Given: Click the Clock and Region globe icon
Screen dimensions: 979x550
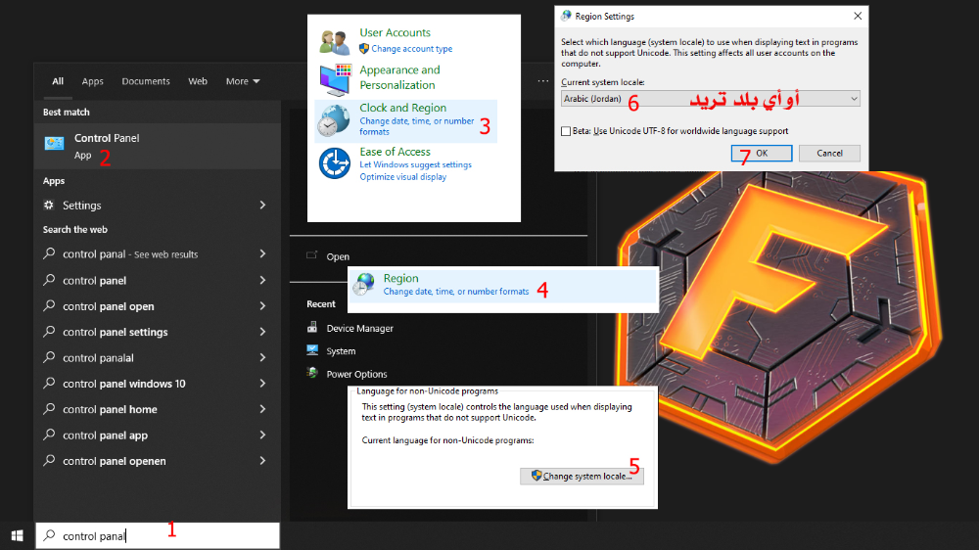Looking at the screenshot, I should tap(334, 120).
